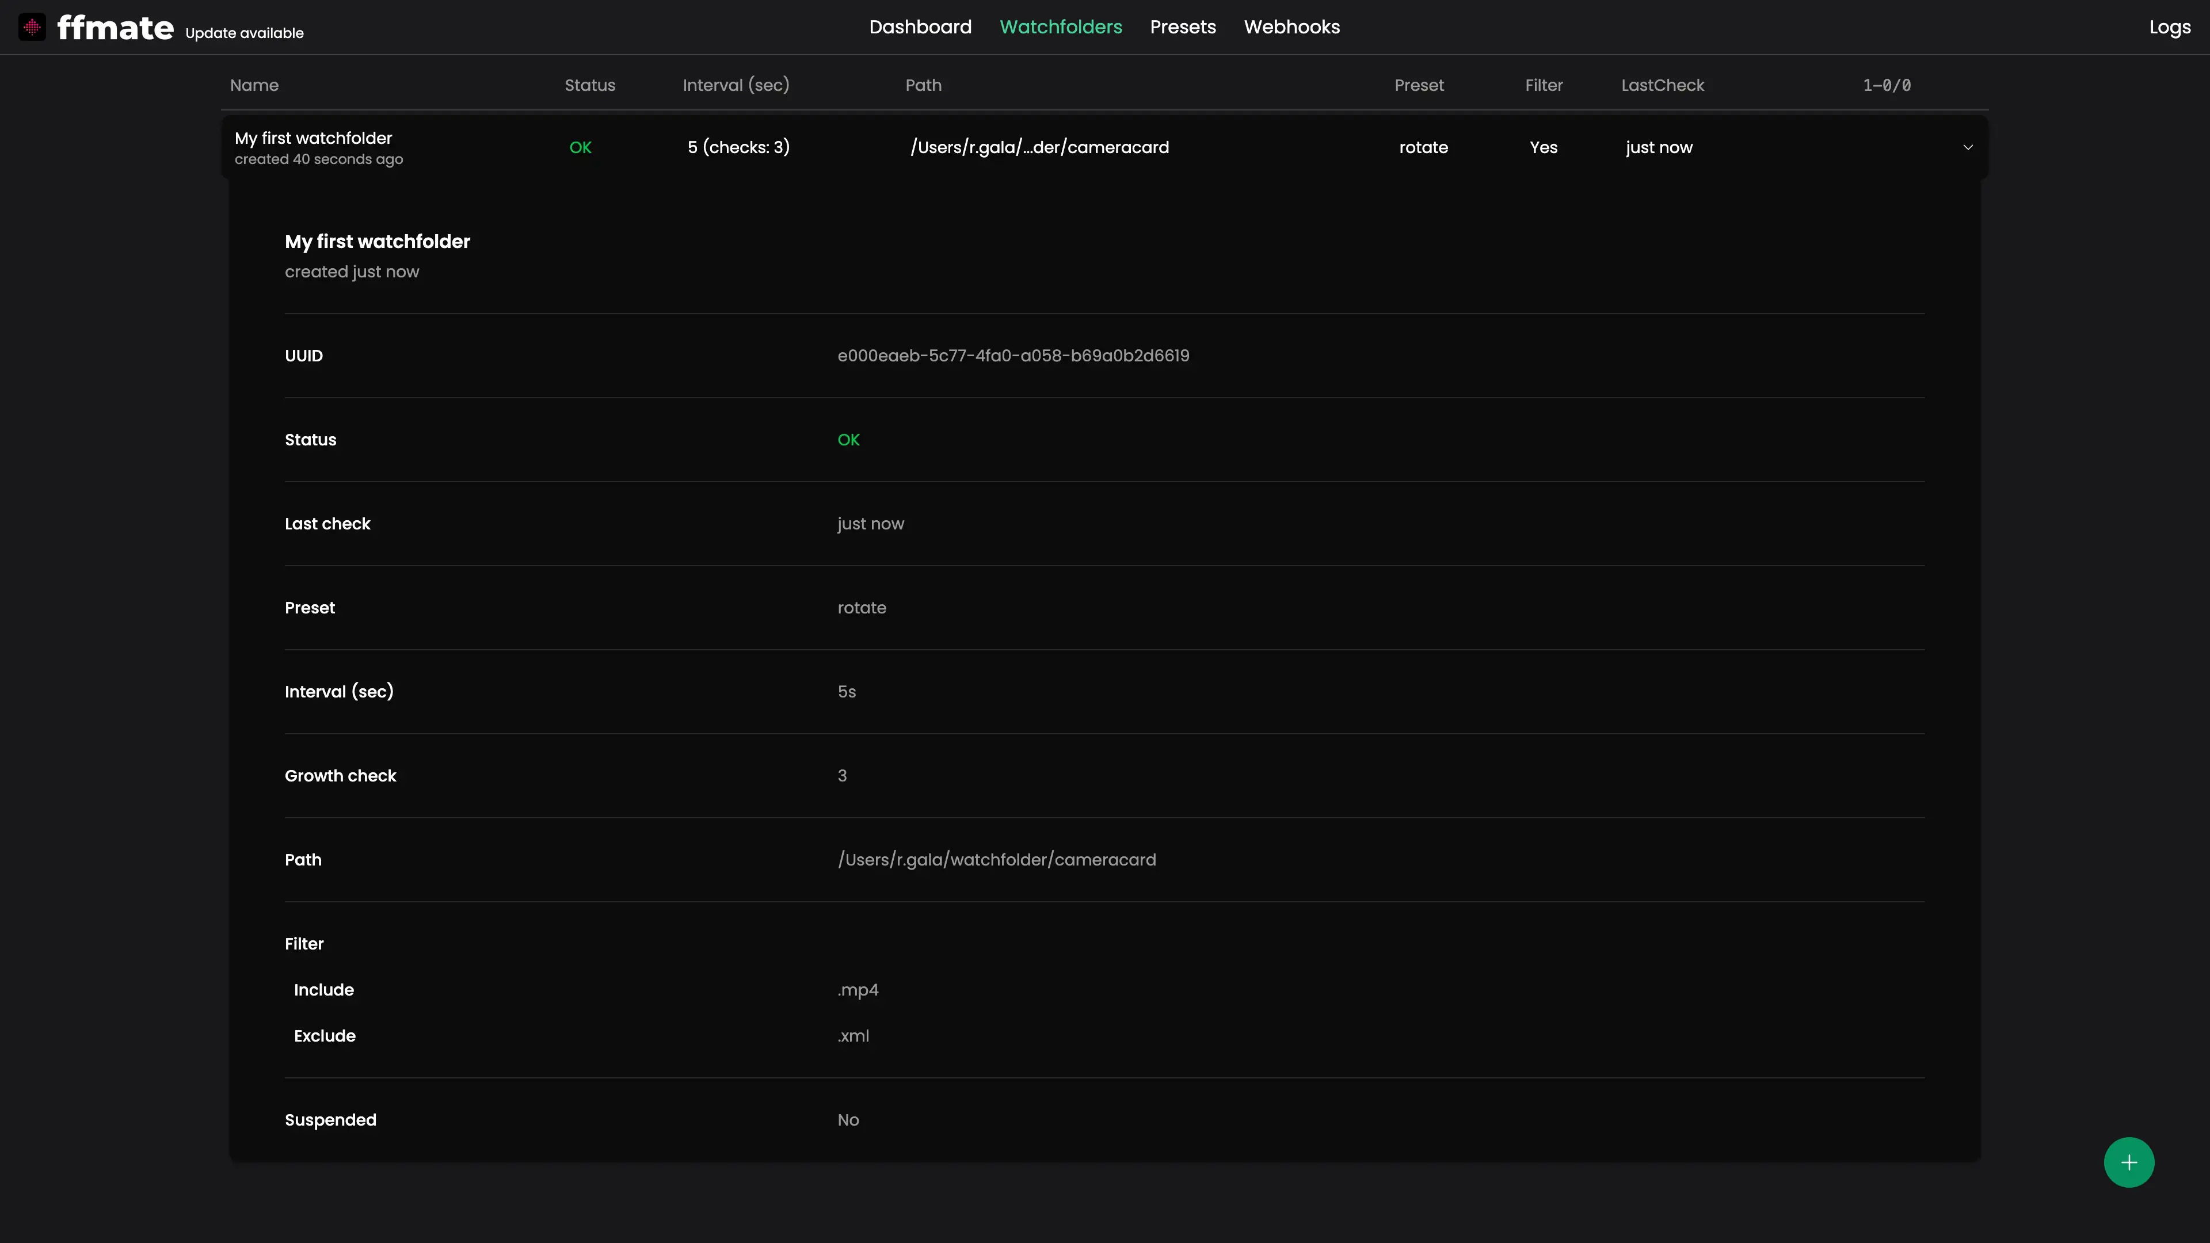Click the My first watchfolder row name
Image resolution: width=2210 pixels, height=1243 pixels.
click(x=313, y=138)
